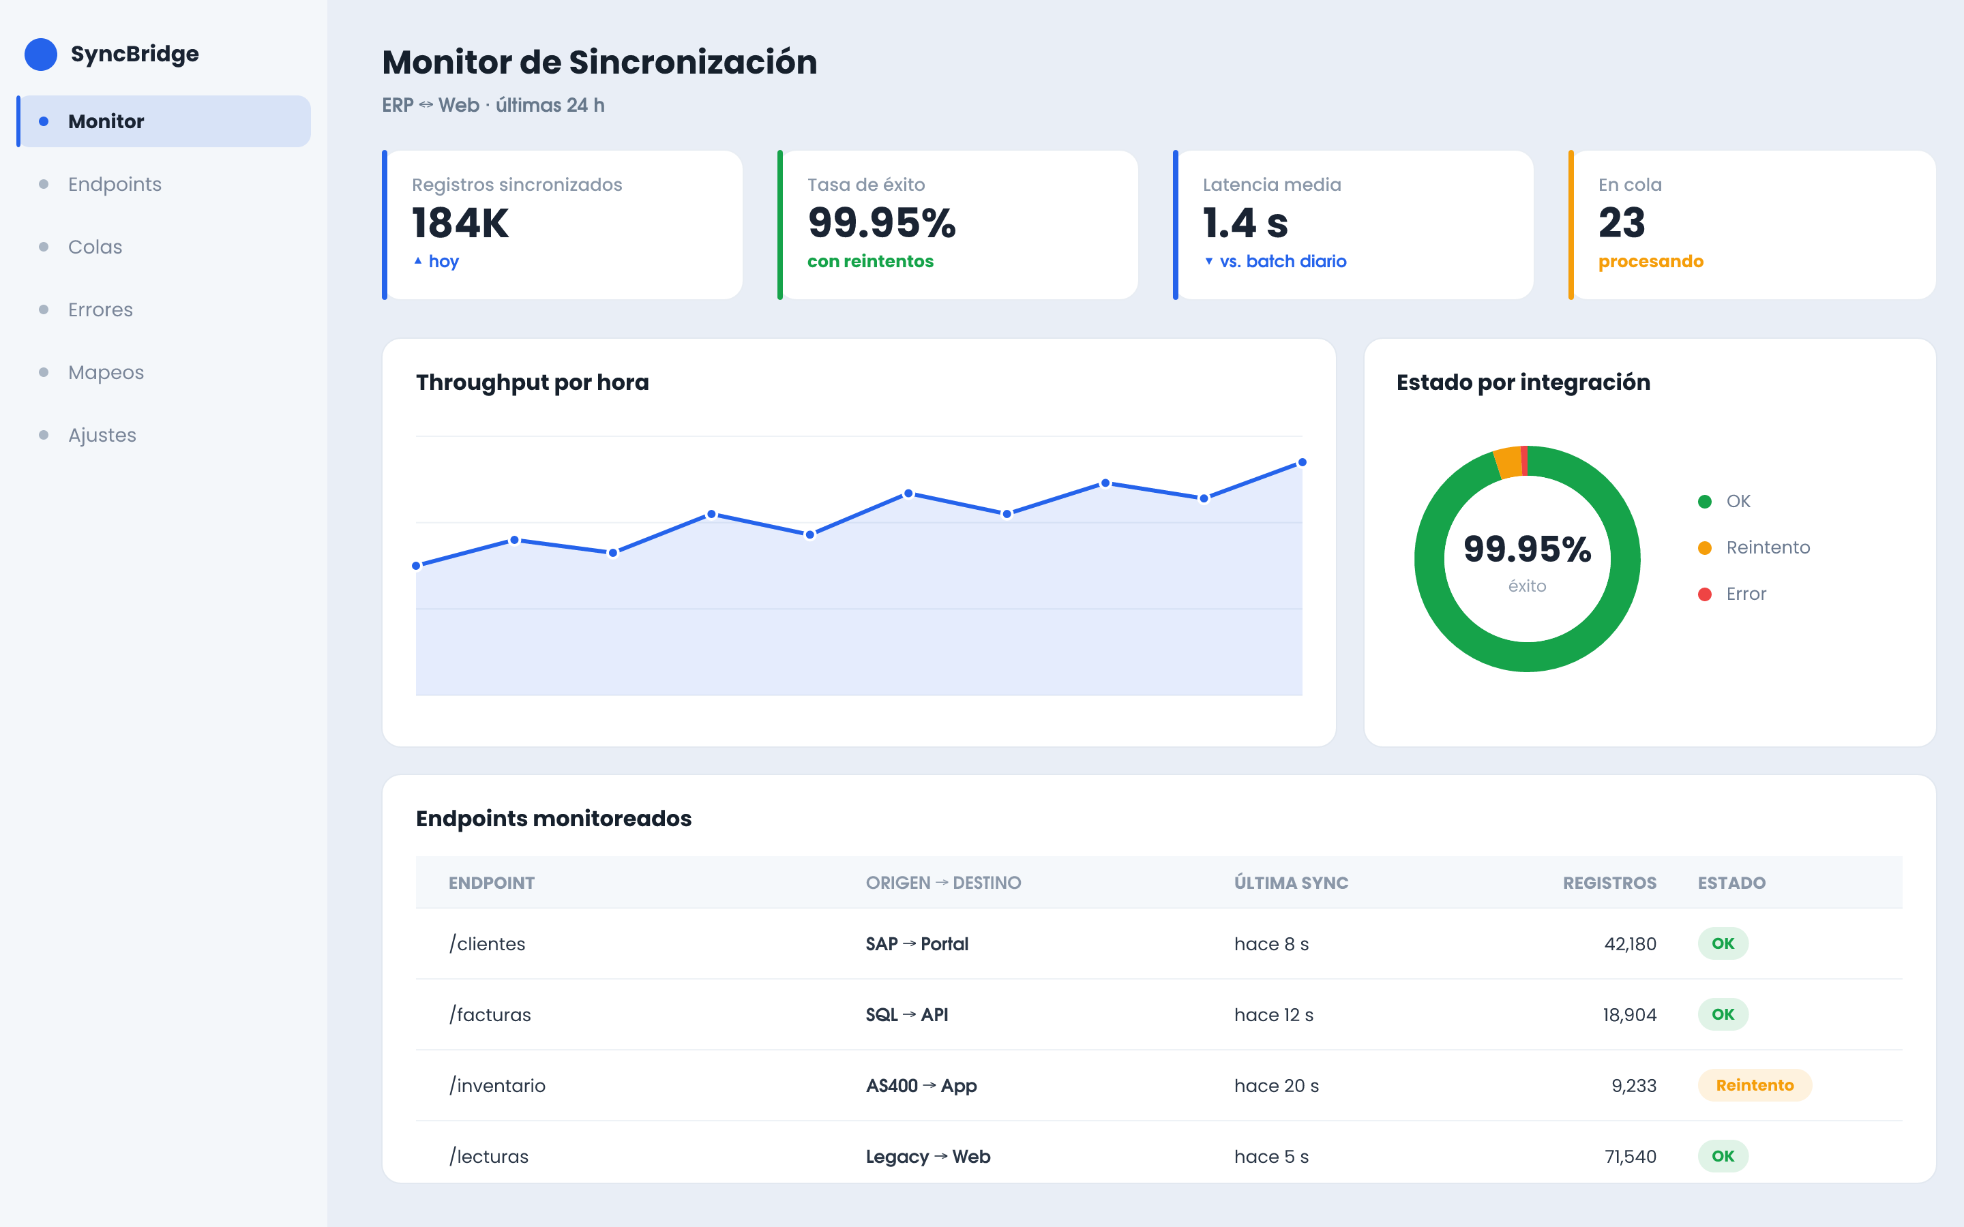Open the /lecturas endpoint row

pyautogui.click(x=1159, y=1152)
